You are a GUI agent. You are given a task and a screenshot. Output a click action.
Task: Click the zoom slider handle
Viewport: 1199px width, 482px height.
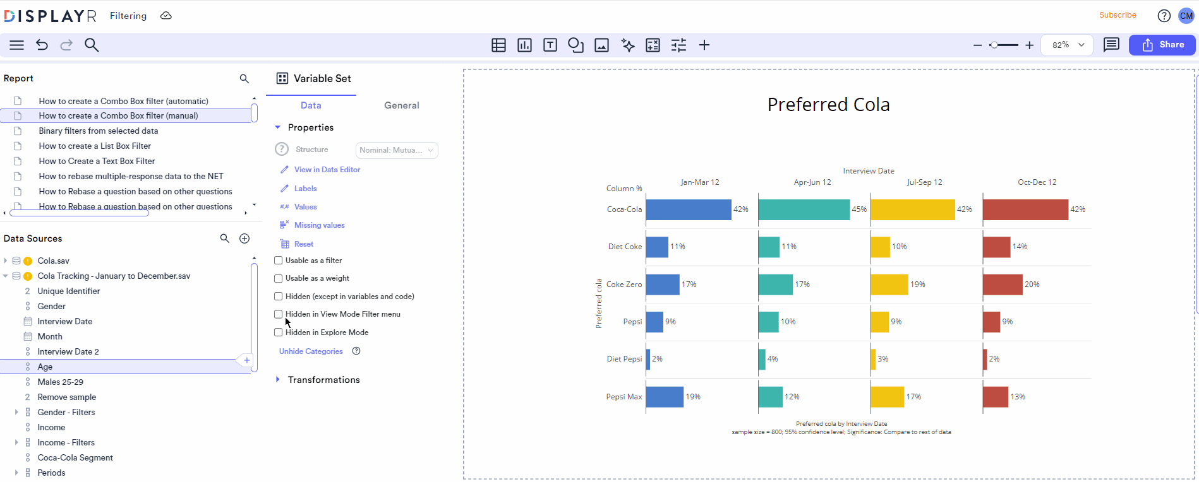coord(994,45)
